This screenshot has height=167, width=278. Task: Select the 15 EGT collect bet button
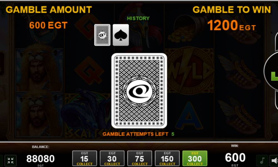pos(85,158)
